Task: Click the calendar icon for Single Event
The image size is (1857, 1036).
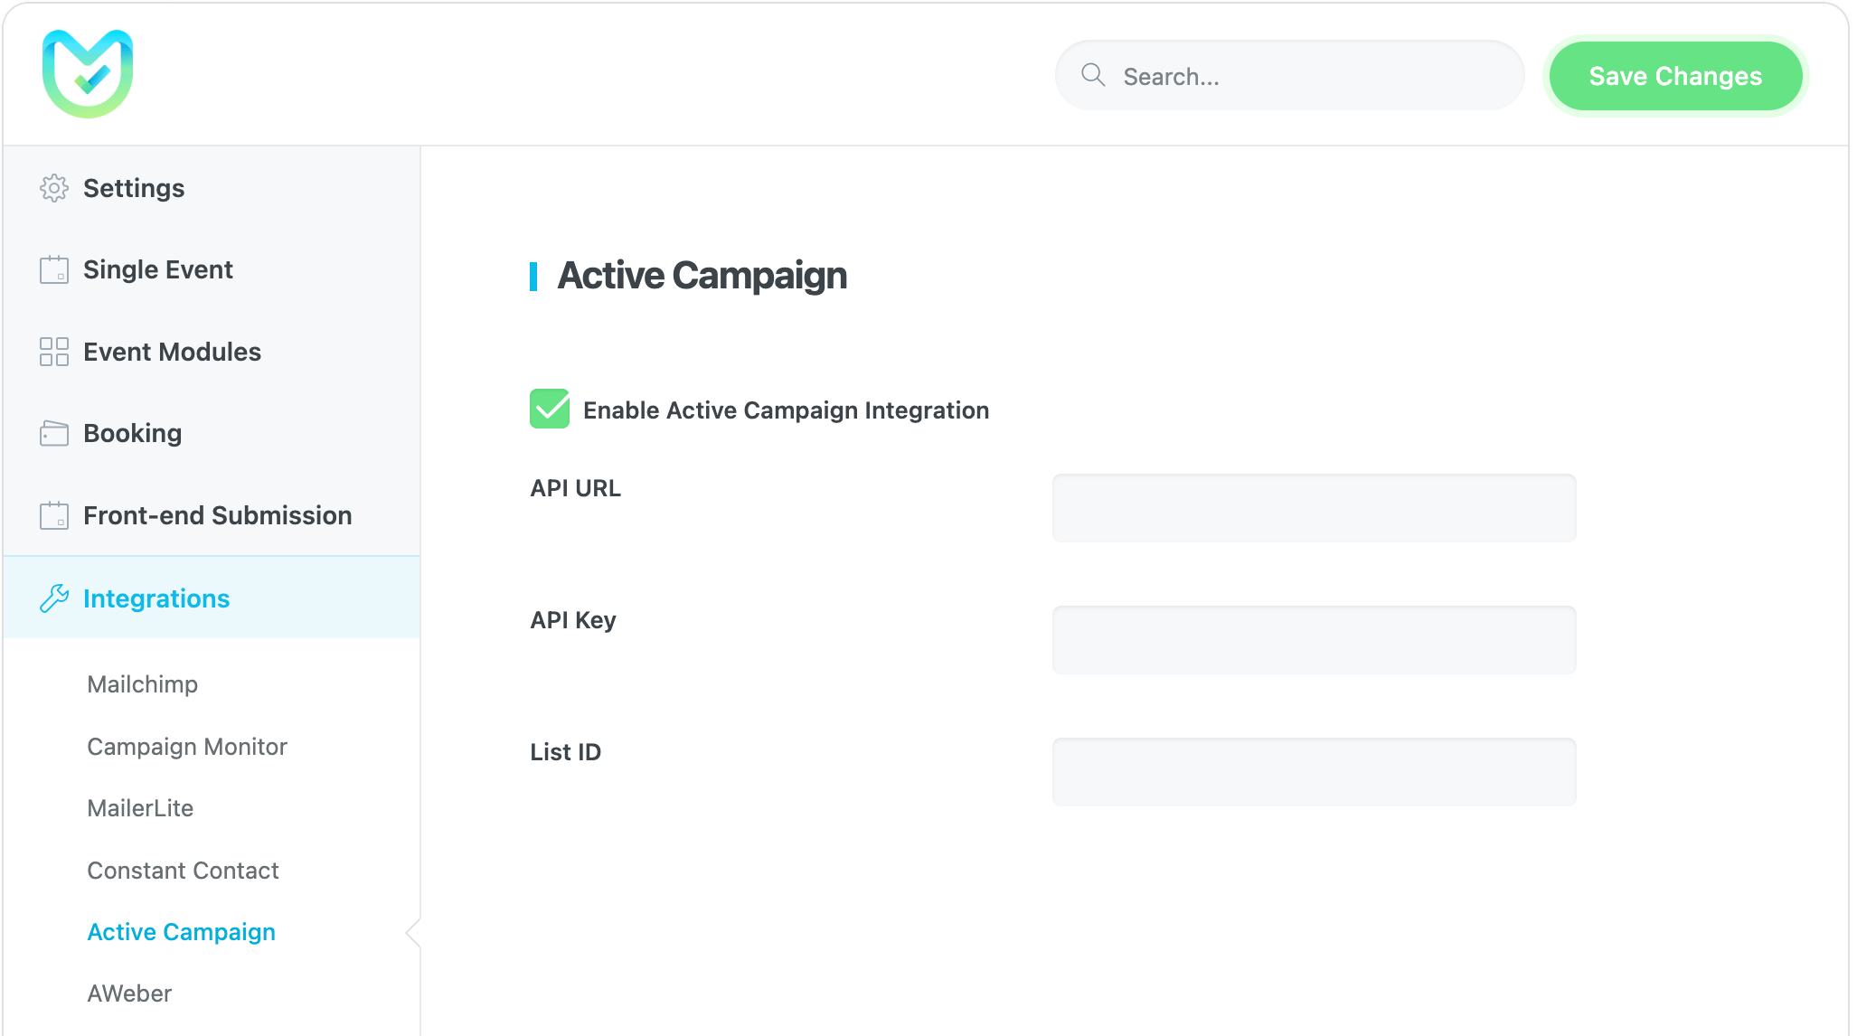Action: point(54,269)
